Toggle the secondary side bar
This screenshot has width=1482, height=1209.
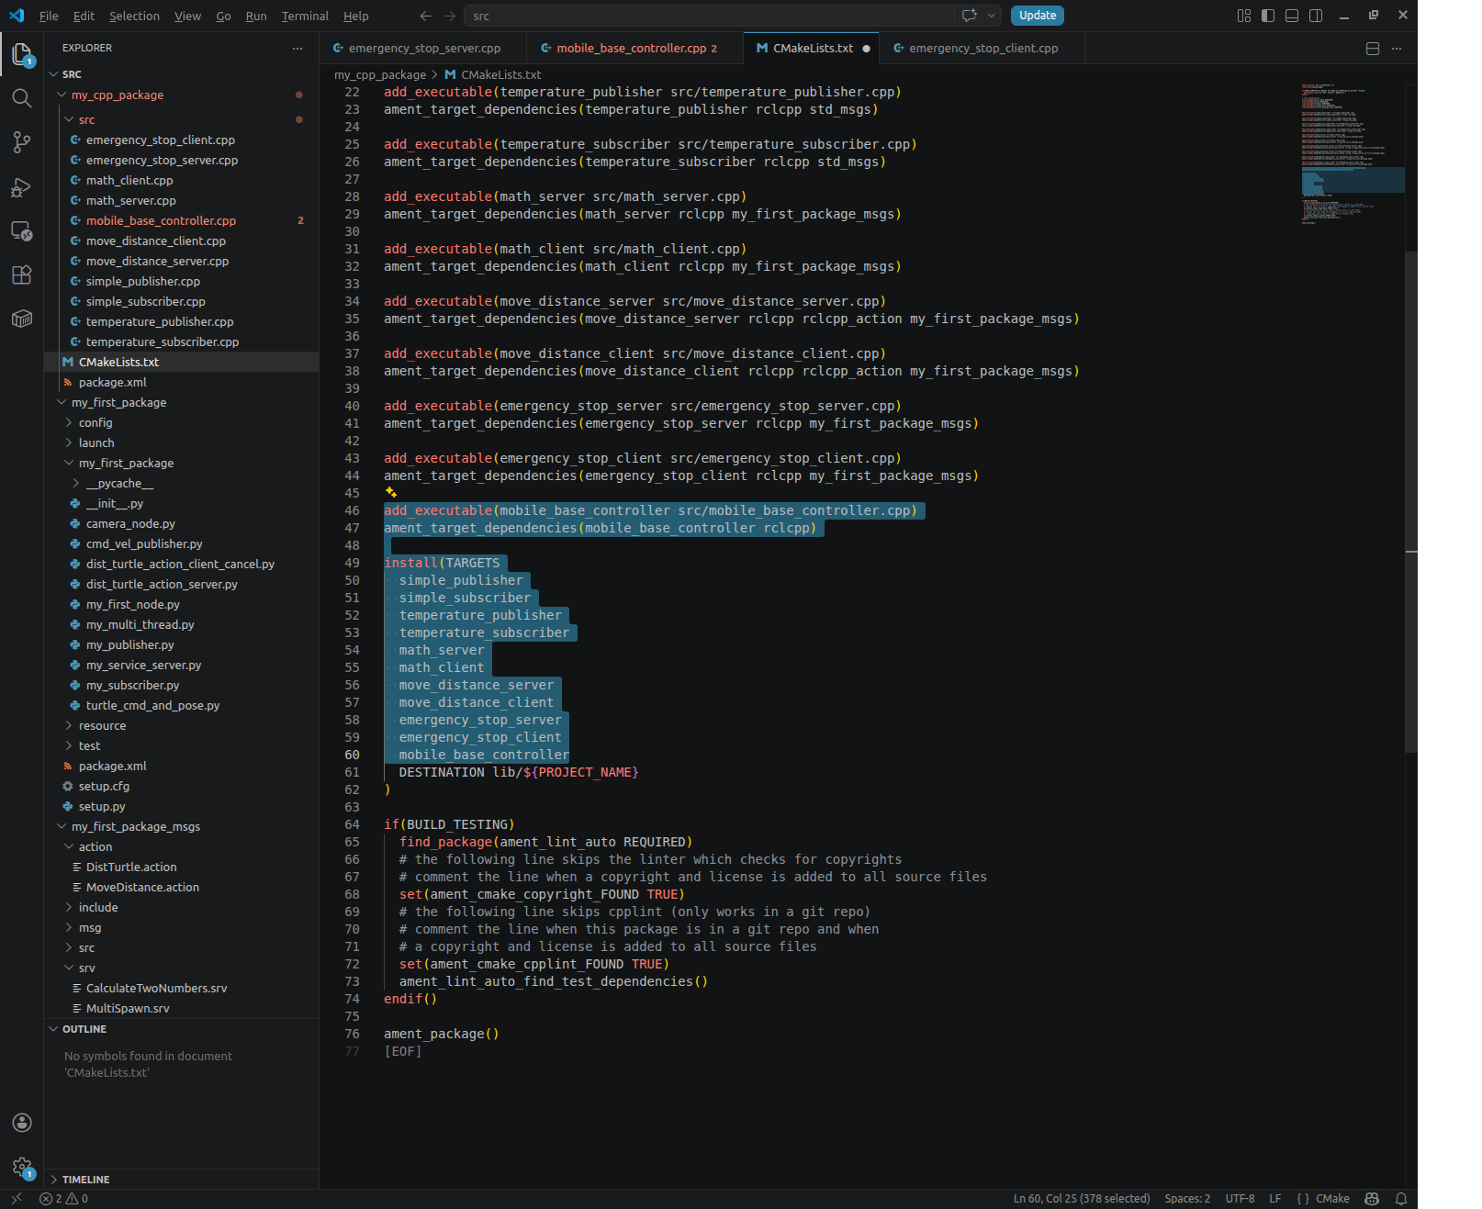point(1316,16)
